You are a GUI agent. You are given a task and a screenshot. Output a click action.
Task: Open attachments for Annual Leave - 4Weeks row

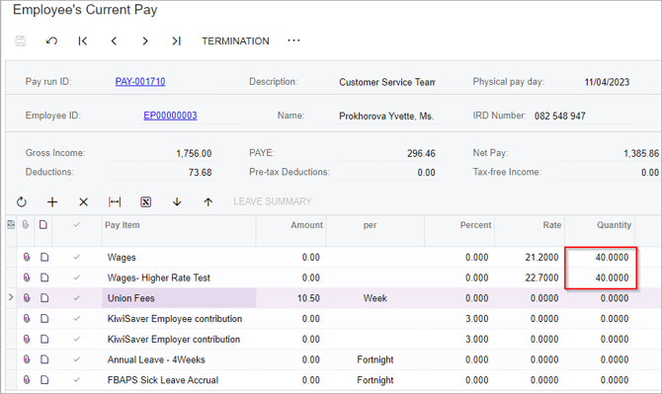(x=27, y=359)
